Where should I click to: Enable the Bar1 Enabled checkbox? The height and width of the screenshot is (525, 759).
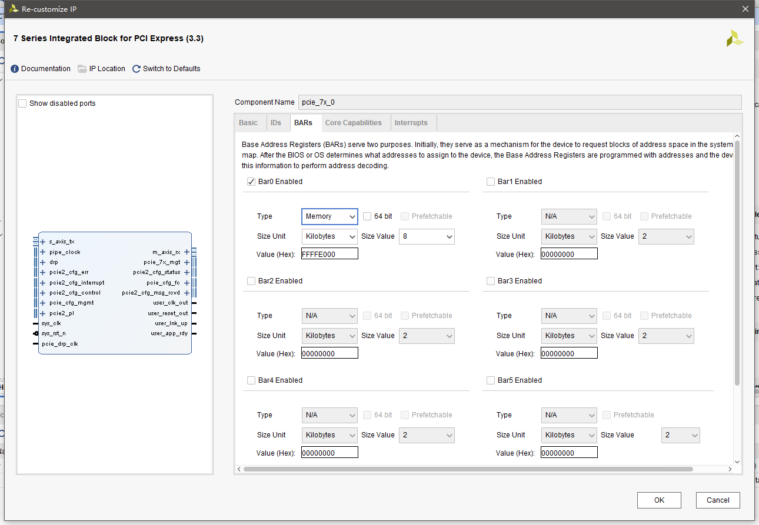coord(491,182)
